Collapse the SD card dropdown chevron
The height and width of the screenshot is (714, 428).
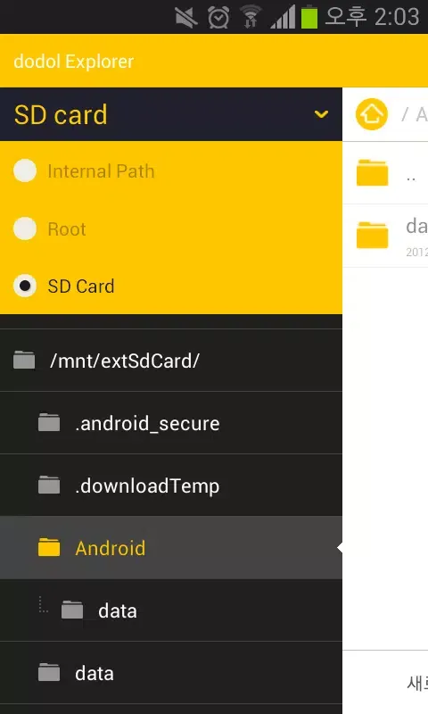tap(321, 114)
